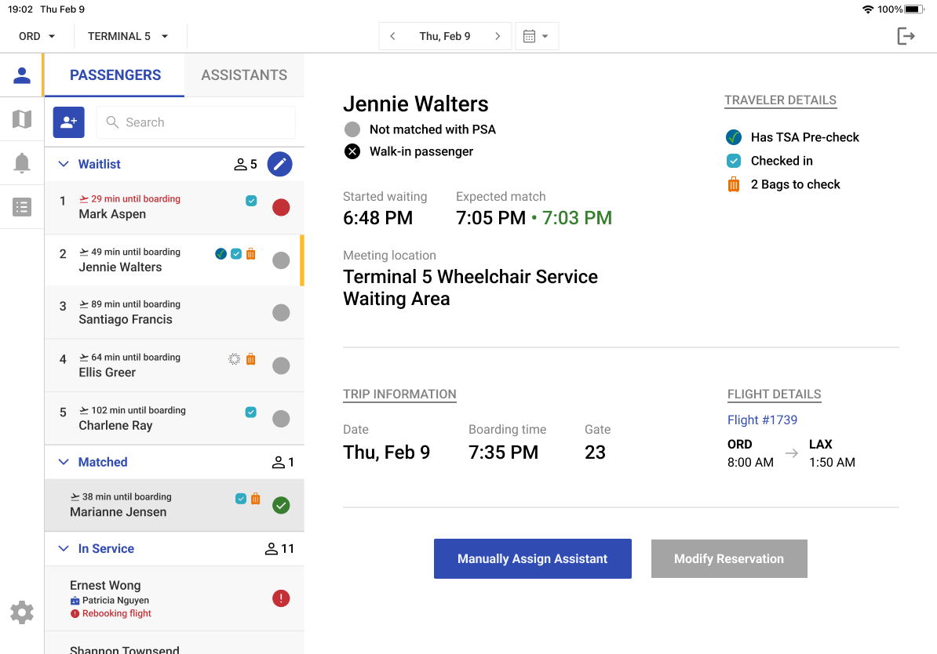
Task: Open notifications bell in sidebar
Action: point(22,163)
